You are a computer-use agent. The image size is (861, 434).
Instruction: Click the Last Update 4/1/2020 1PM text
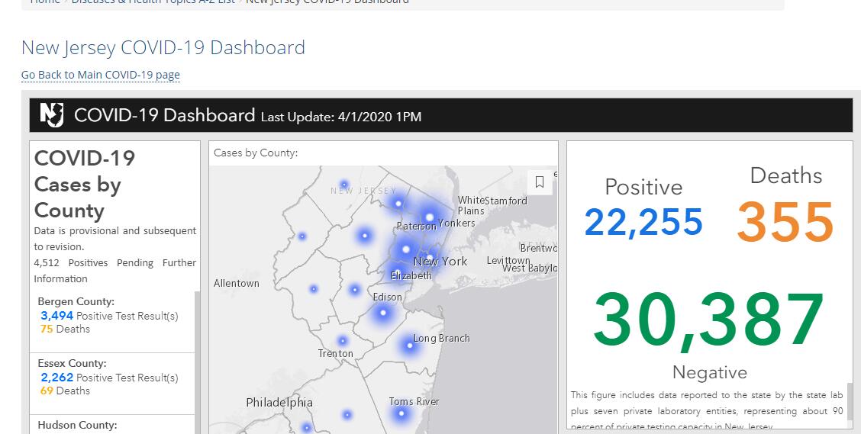tap(341, 117)
